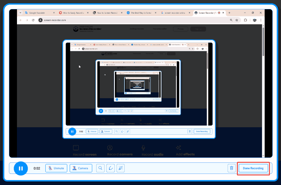Unmute the microphone
281x185 pixels.
(x=56, y=168)
